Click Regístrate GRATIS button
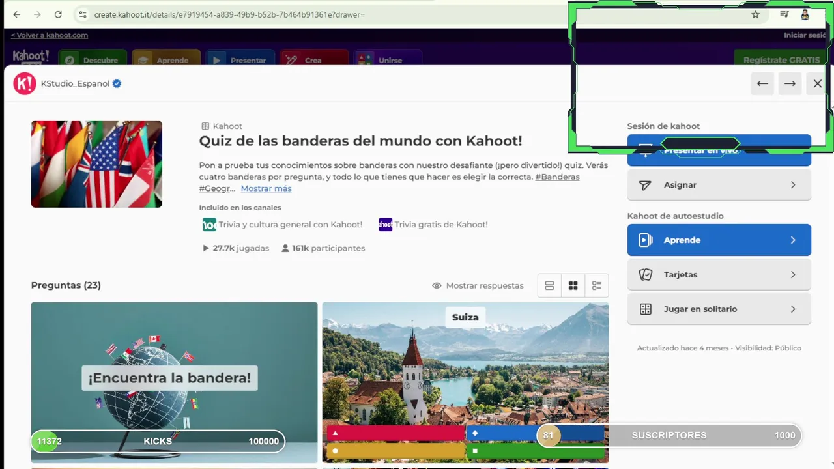 click(x=781, y=59)
